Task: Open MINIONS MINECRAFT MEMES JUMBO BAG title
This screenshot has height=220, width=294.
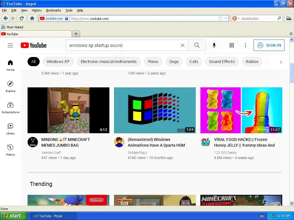Action: pyautogui.click(x=66, y=142)
